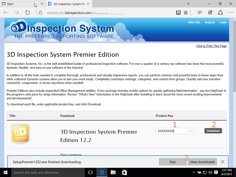Screen dimensions: 236x177
Task: Click the address bar URL
Action: point(87,13)
